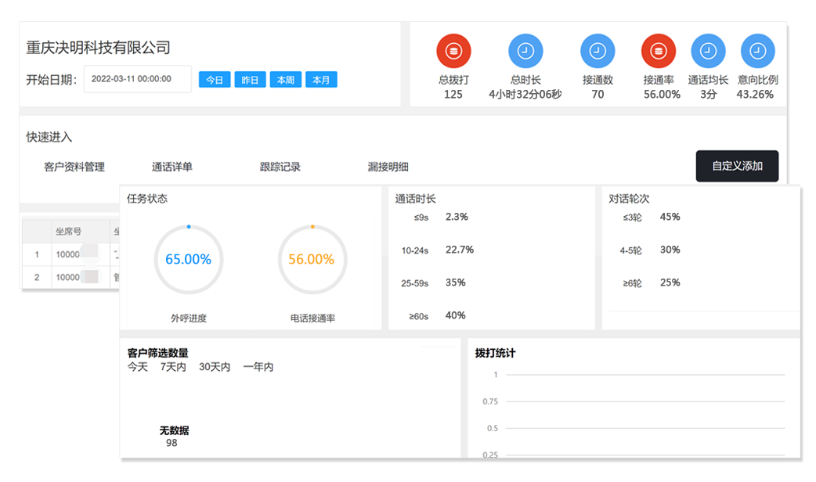Viewport: 816px width, 482px height.
Task: Select the 今日 date filter button
Action: [x=215, y=80]
